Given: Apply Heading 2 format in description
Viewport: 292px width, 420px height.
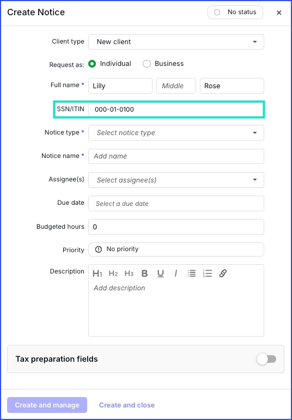Looking at the screenshot, I should 113,273.
